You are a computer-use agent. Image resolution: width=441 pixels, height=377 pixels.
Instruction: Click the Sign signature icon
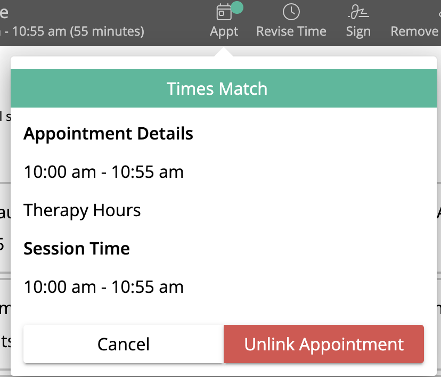tap(358, 12)
